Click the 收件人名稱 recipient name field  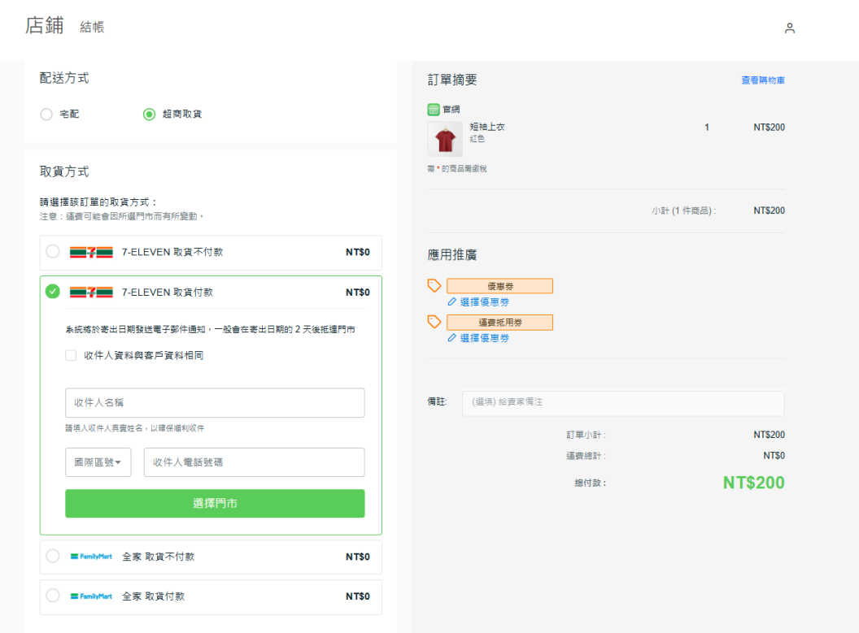point(215,403)
